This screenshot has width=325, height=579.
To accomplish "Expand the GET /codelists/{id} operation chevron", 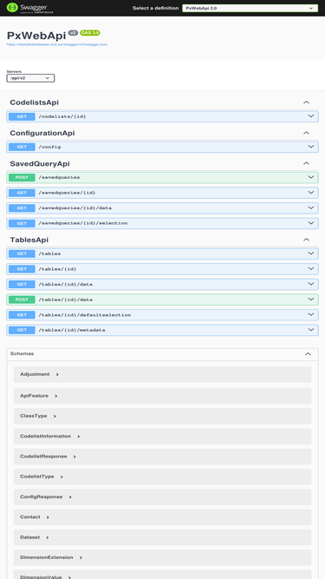I will [311, 116].
